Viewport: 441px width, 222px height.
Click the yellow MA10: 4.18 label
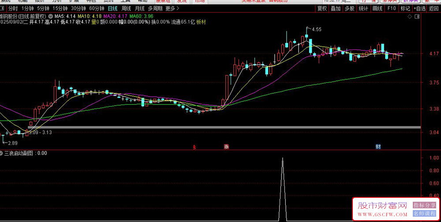tap(90, 16)
